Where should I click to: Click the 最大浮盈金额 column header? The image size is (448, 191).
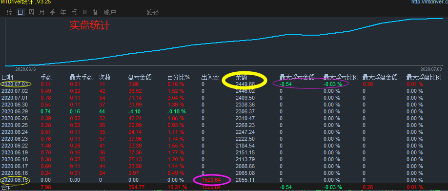tap(380, 77)
